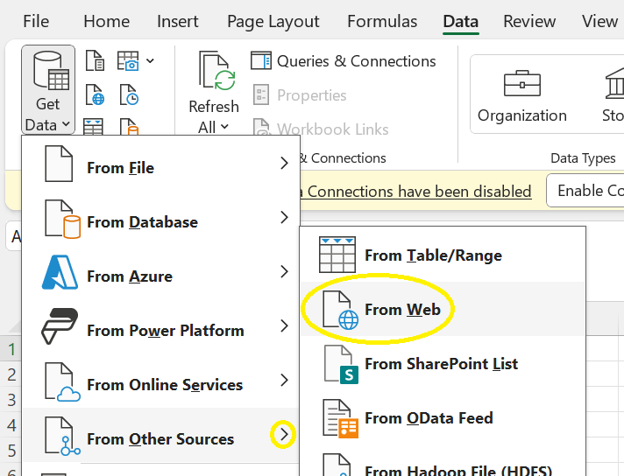Screen dimensions: 624x476
Task: Choose From Table/Range in the submenu
Action: point(443,255)
